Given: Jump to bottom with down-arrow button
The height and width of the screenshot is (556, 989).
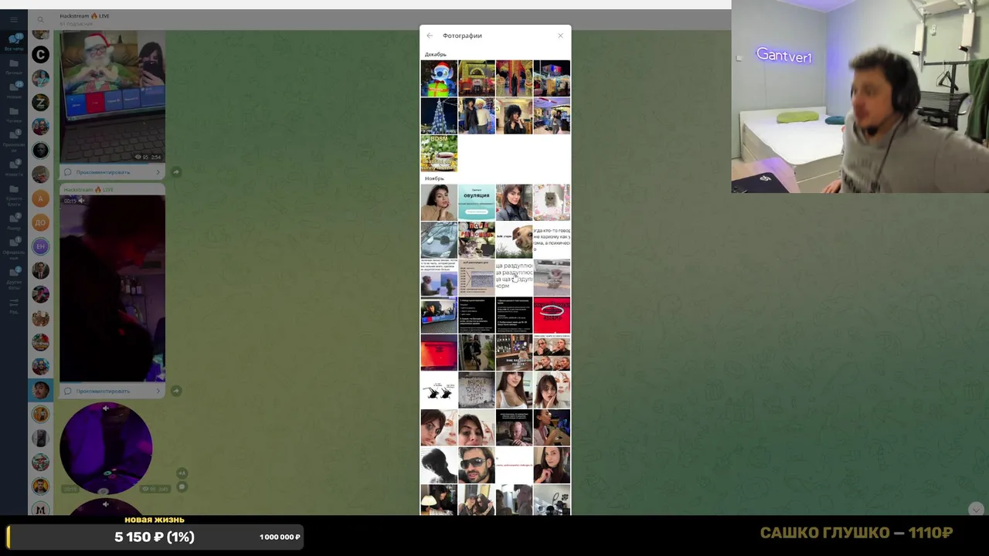Looking at the screenshot, I should click(x=976, y=509).
